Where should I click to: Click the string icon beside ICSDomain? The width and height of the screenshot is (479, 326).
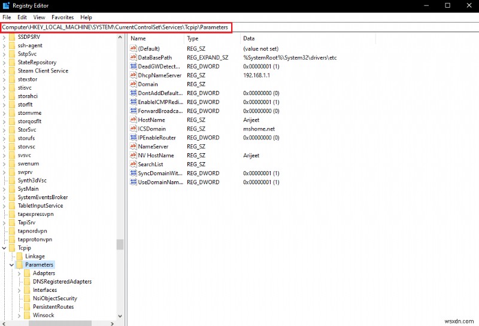pos(133,128)
